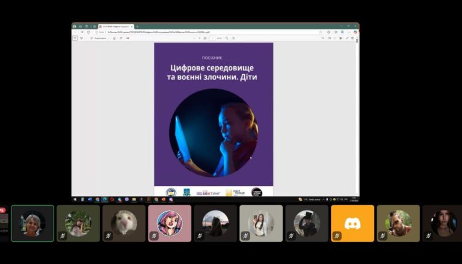Click the PDF page number field
462x264 pixels.
tap(212, 38)
